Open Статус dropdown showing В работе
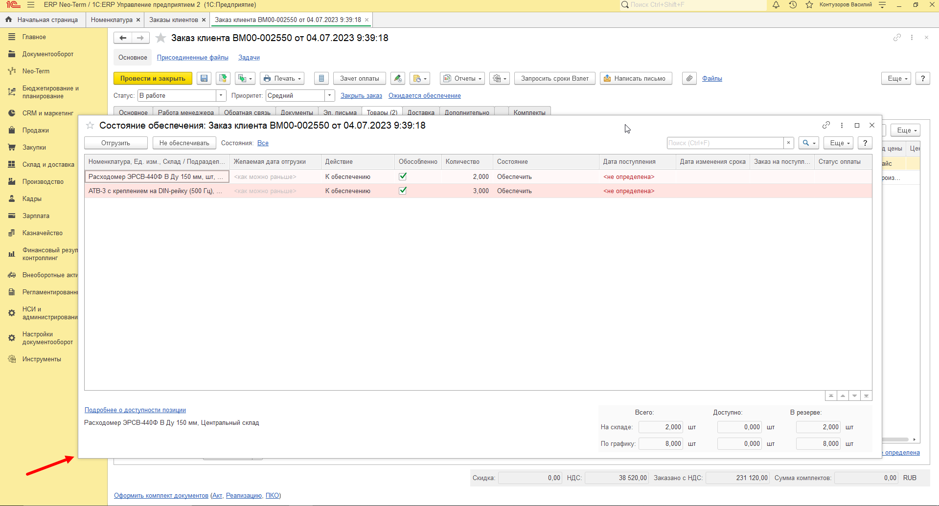The width and height of the screenshot is (939, 506). pyautogui.click(x=221, y=95)
